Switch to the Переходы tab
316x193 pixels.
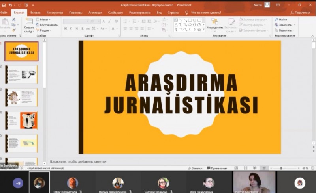tap(75, 13)
